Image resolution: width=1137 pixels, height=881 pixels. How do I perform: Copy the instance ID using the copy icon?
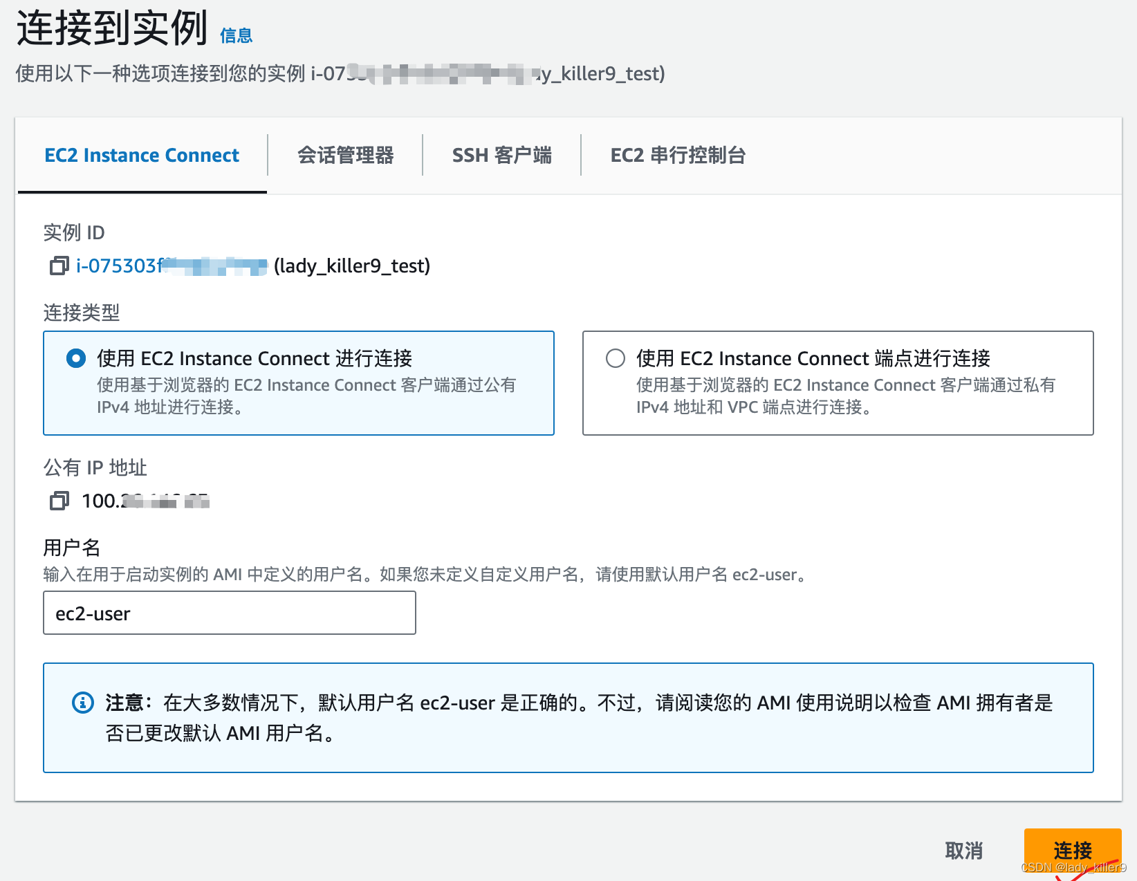click(x=59, y=266)
